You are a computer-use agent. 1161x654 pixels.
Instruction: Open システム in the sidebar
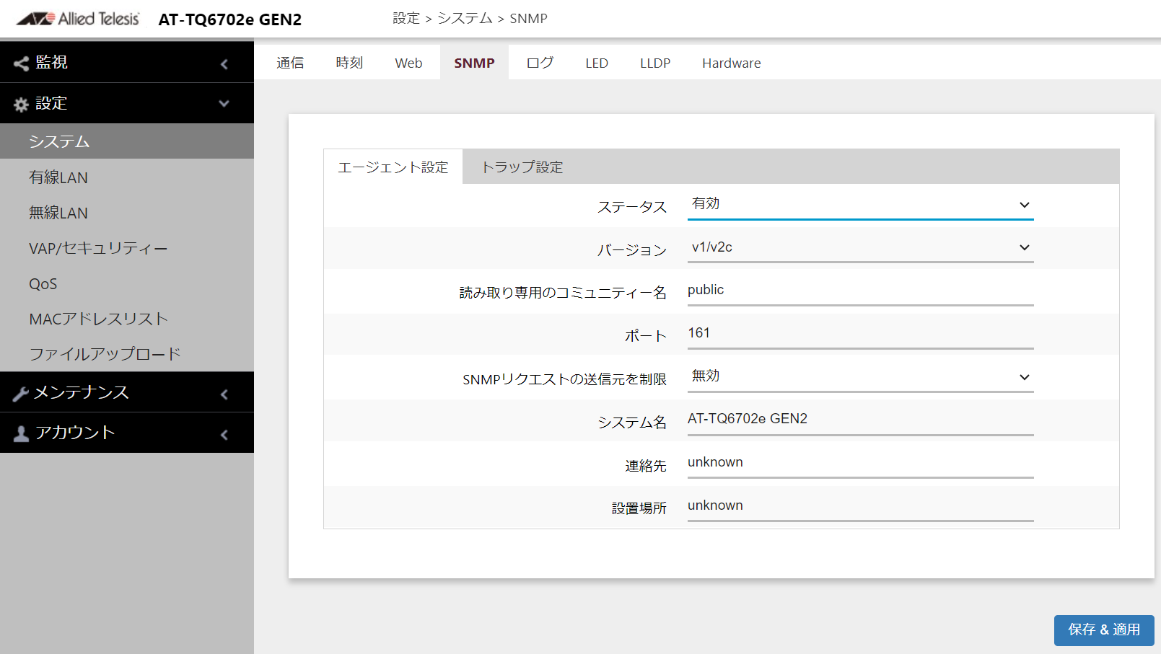(x=127, y=141)
